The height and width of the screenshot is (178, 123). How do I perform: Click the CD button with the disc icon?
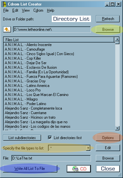[x=79, y=169]
